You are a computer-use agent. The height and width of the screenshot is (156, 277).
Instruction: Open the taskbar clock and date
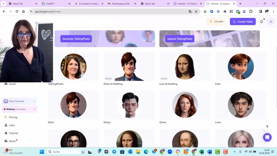point(264,152)
